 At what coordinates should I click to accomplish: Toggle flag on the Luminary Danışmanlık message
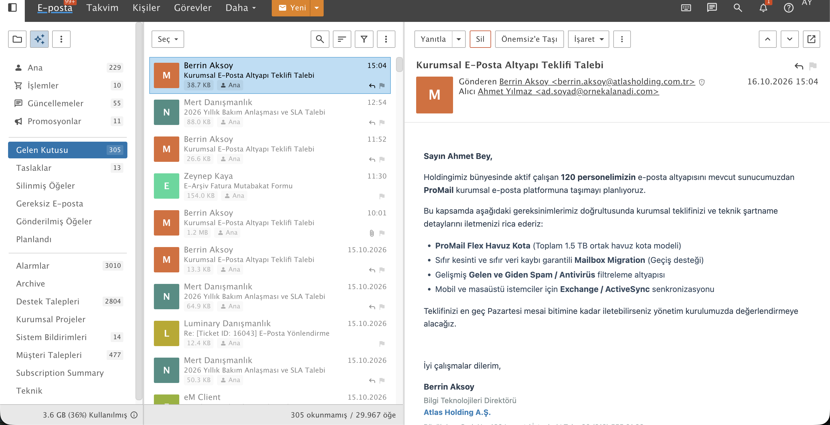pyautogui.click(x=382, y=344)
